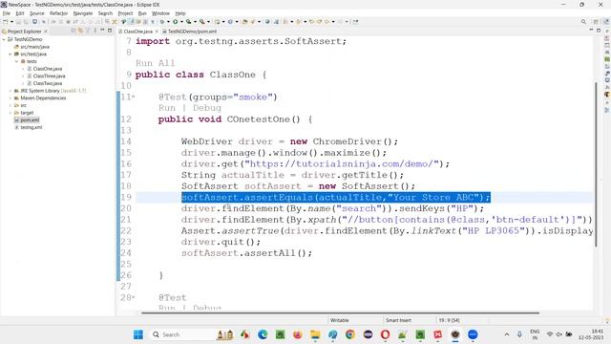Screen dimensions: 611x344
Task: Open Firefox from the taskbar
Action: pos(298,334)
